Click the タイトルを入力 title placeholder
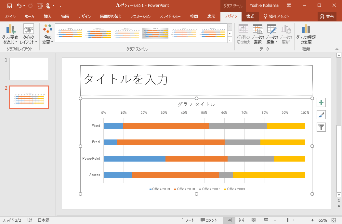 [196, 81]
